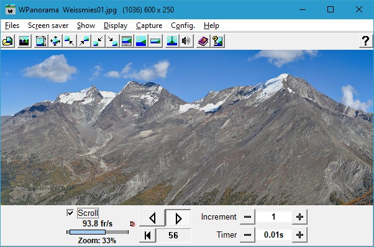Open the Files menu

(12, 26)
